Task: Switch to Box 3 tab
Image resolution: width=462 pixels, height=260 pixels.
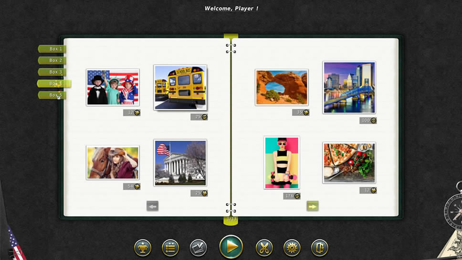Action: (x=52, y=72)
